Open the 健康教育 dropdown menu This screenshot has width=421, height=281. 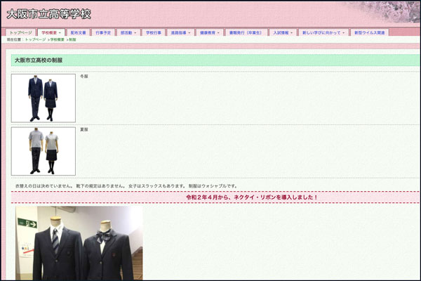point(210,32)
